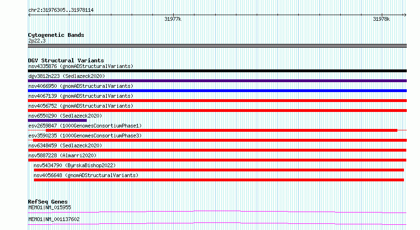This screenshot has width=420, height=230.
Task: Open the nsv4056648 (gnomADStructuralVariants) label
Action: (86, 175)
